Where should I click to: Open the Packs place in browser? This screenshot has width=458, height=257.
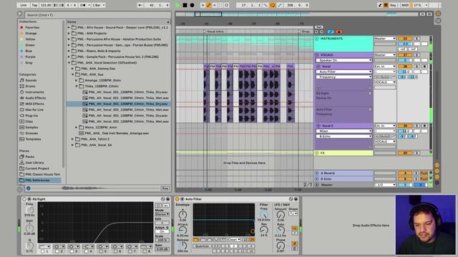29,157
